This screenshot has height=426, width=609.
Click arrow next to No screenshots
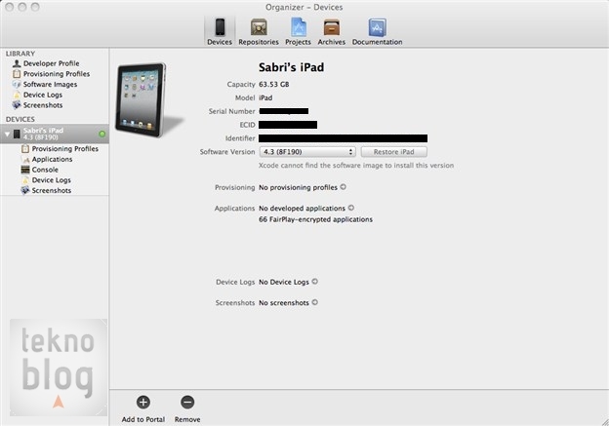[315, 302]
